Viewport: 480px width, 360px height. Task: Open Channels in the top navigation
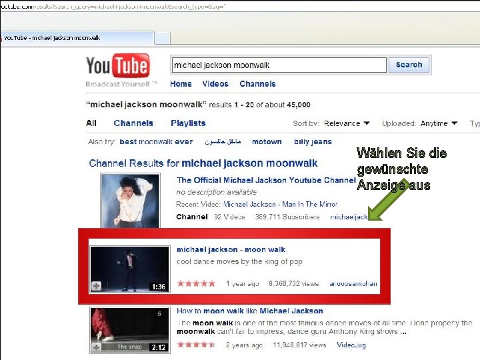[x=257, y=84]
